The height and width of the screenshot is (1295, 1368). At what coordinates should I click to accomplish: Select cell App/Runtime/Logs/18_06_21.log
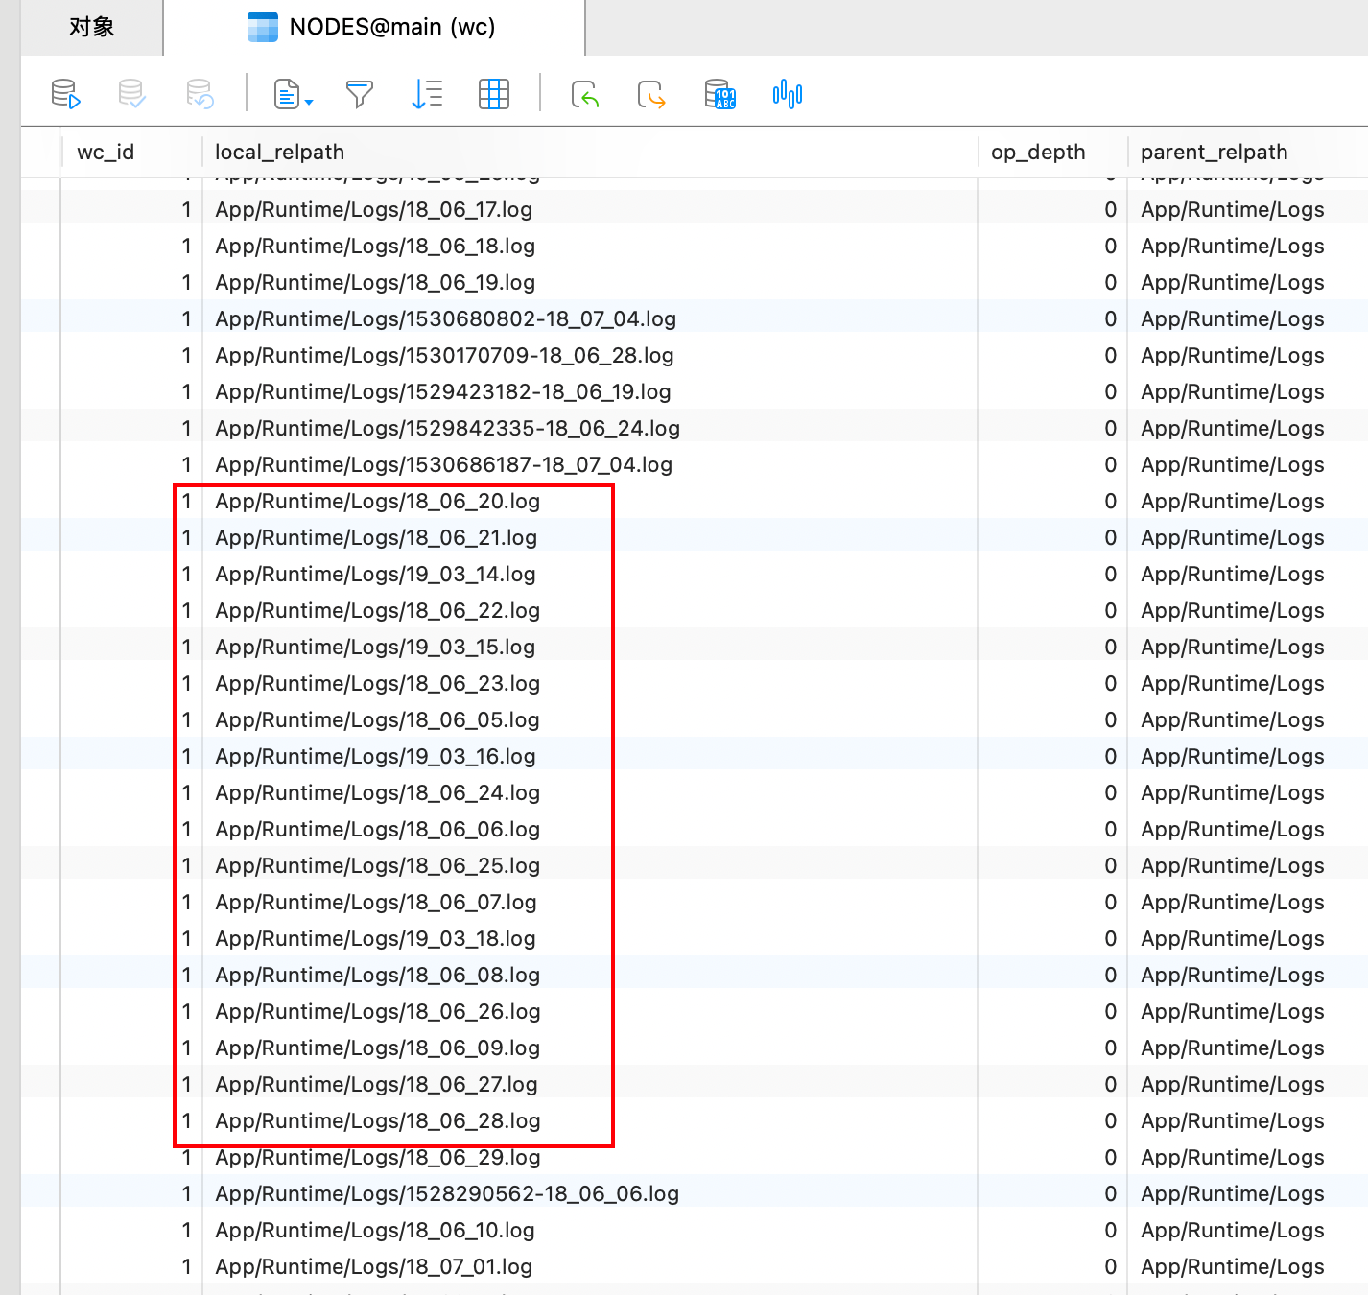coord(590,537)
